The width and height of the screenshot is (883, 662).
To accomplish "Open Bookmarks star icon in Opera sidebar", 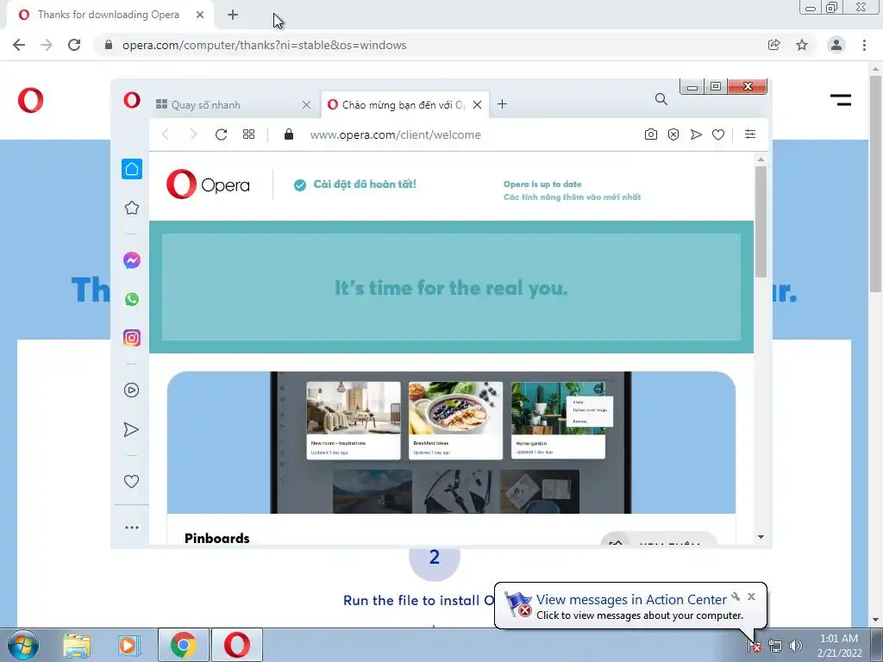I will pos(132,208).
